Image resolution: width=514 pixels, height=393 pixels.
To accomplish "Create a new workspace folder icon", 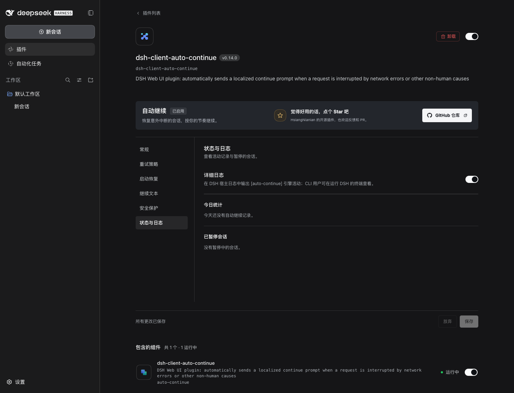I will point(91,80).
